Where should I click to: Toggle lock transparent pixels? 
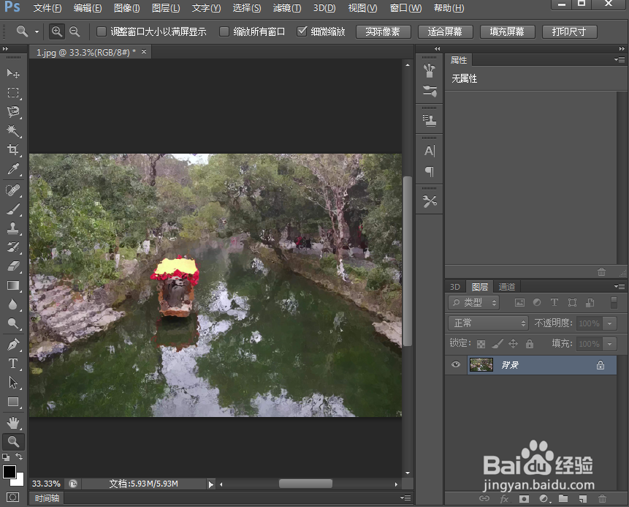pos(481,344)
